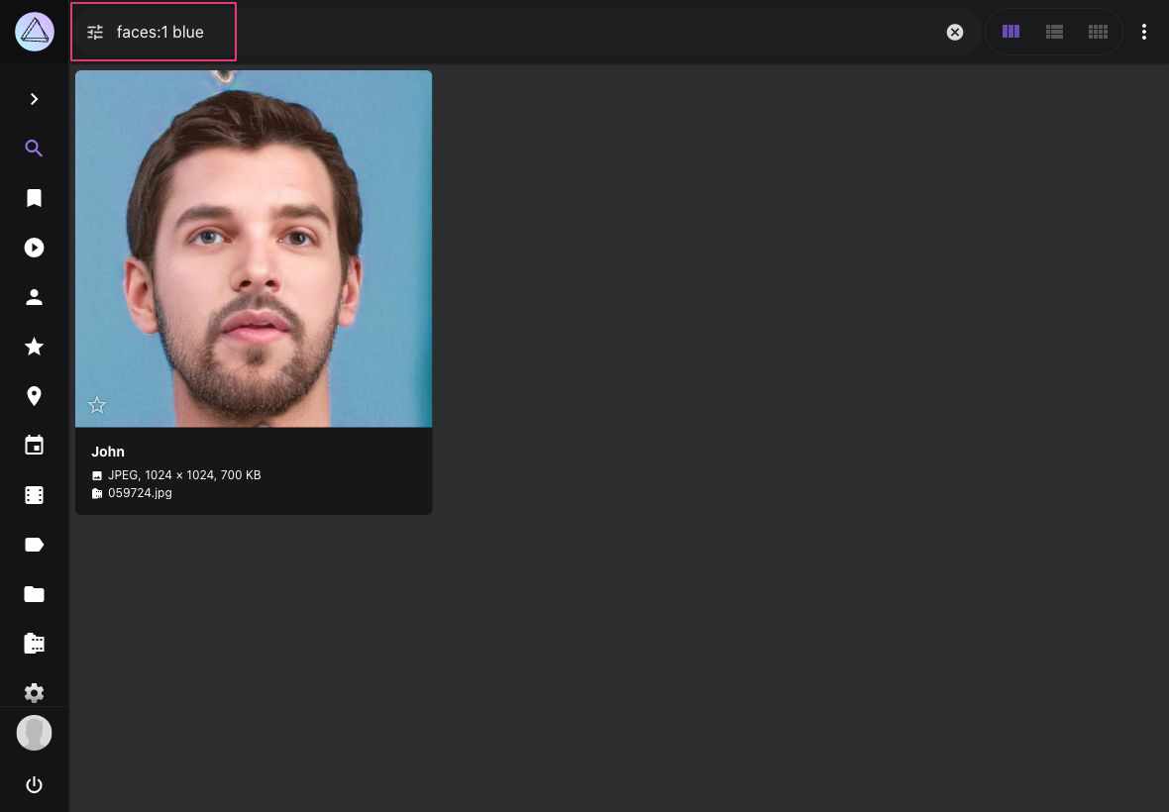Open Favorites from the sidebar star
Viewport: 1169px width, 812px height.
tap(35, 347)
